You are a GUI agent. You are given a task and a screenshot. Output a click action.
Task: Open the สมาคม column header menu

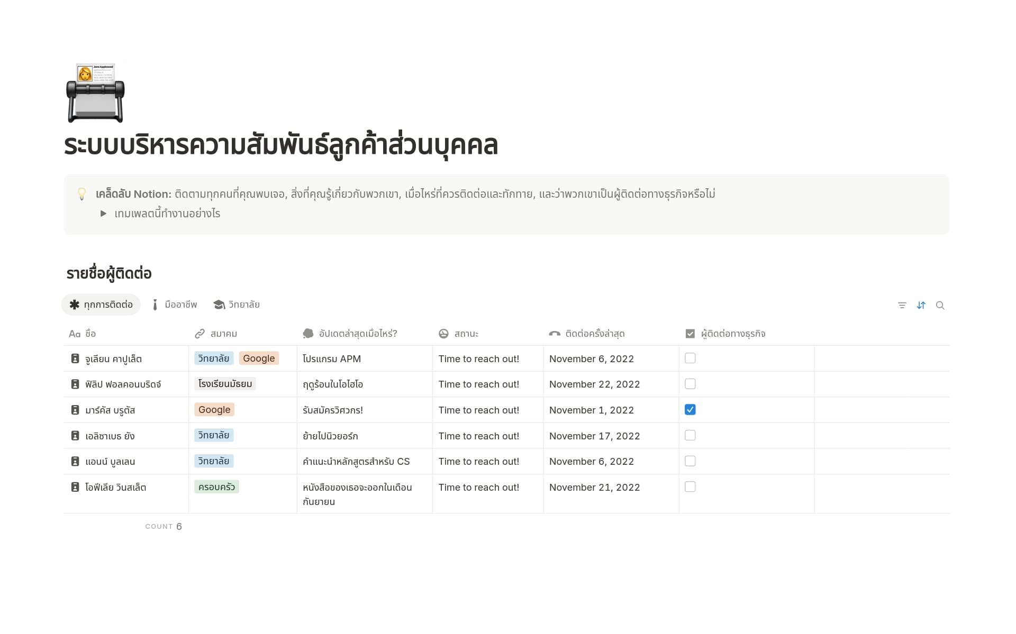click(x=223, y=334)
